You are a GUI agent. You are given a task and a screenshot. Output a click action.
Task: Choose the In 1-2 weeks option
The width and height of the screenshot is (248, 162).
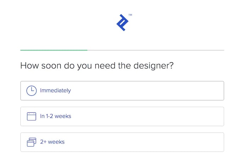point(122,116)
